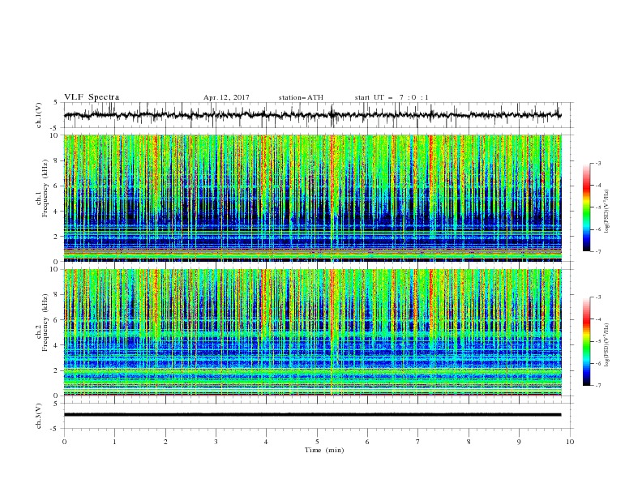Click time axis tick label "4"

click(266, 442)
